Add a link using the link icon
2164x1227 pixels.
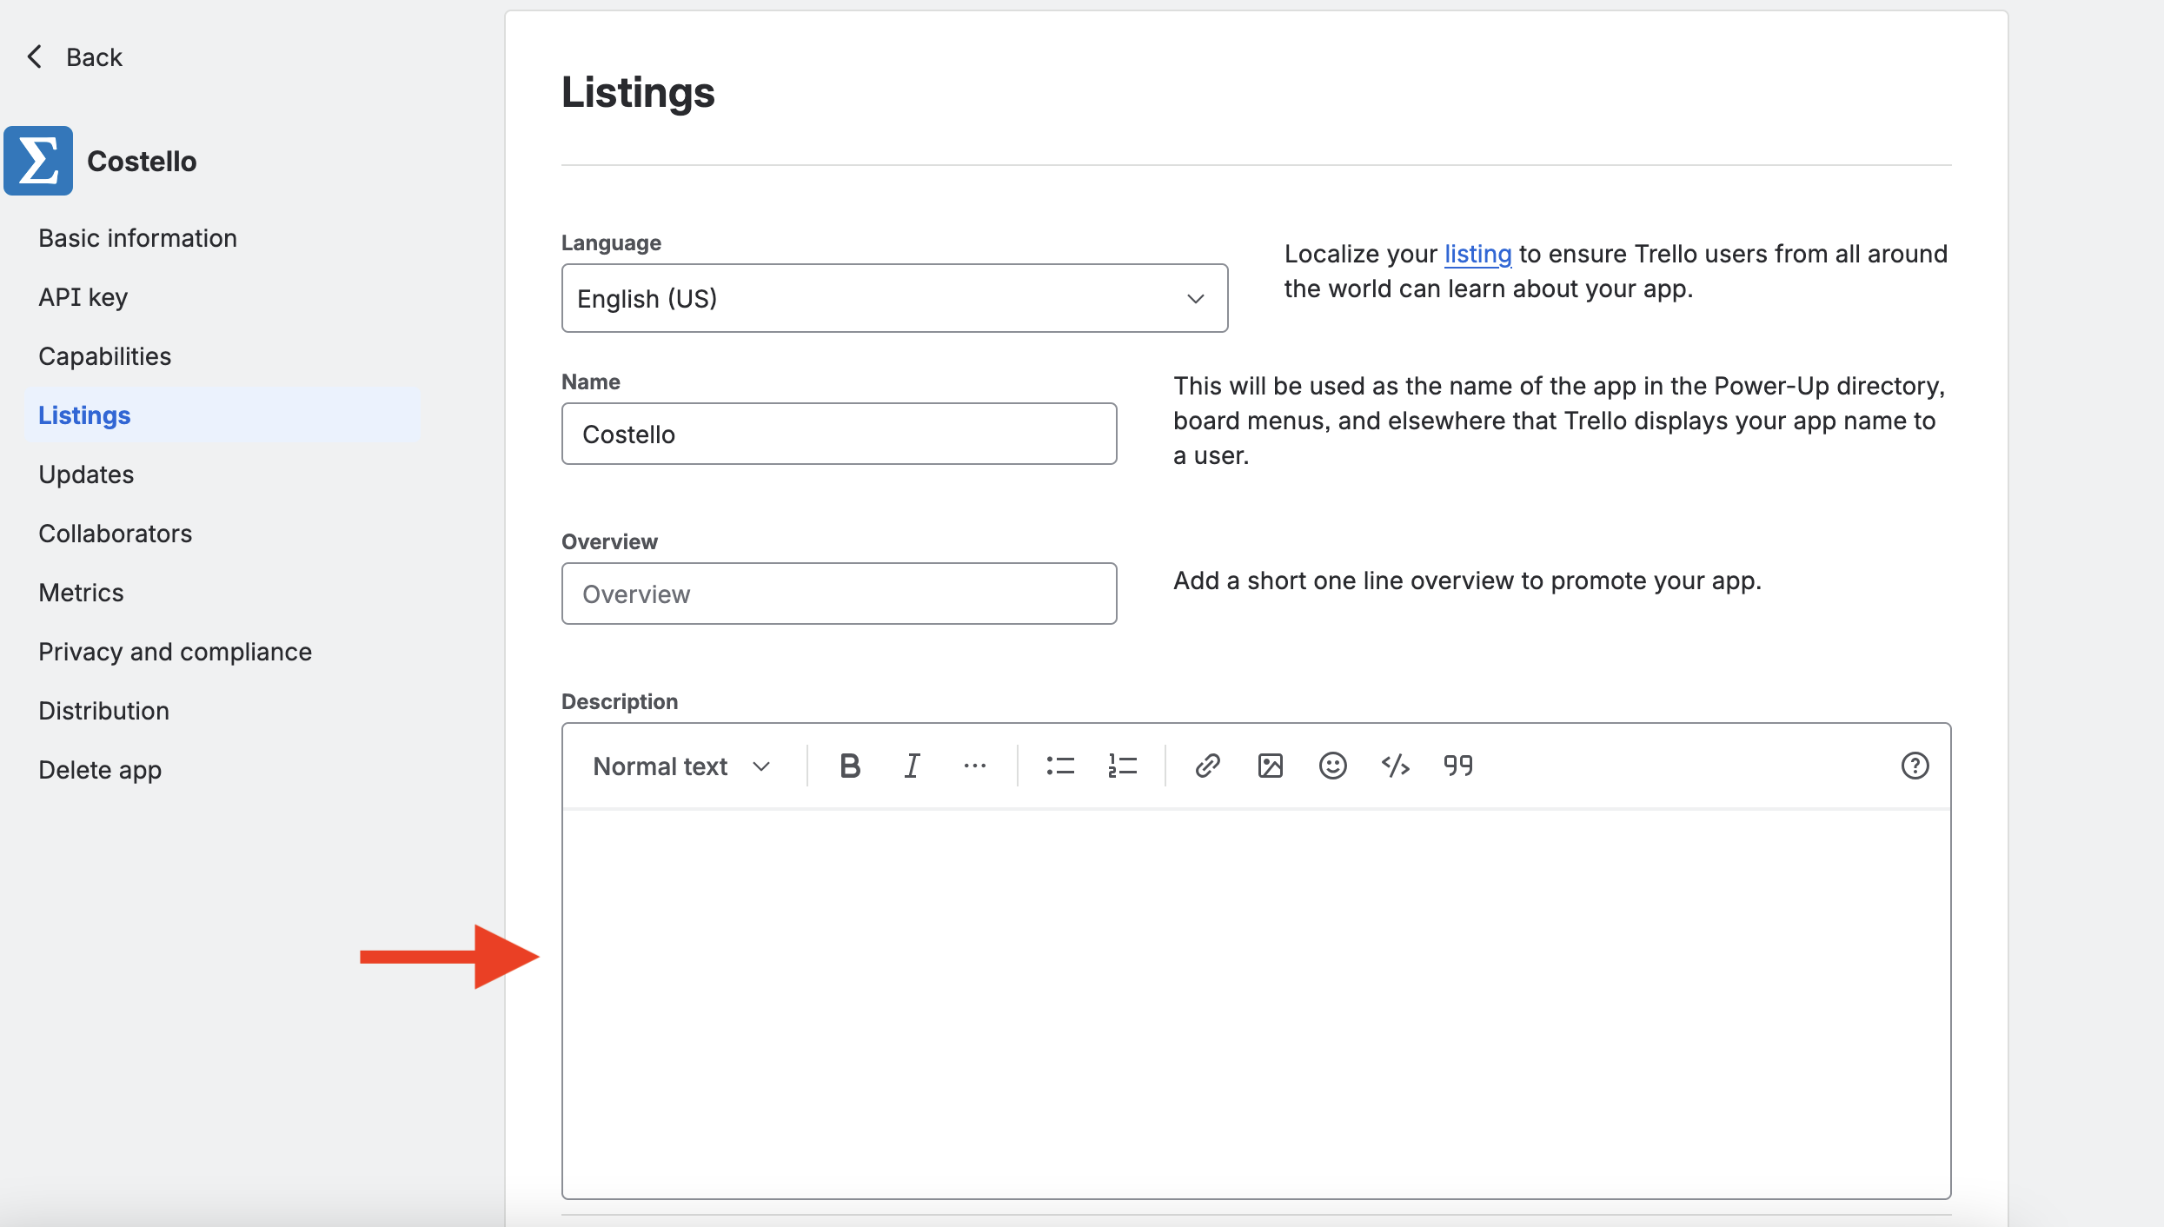(1208, 766)
